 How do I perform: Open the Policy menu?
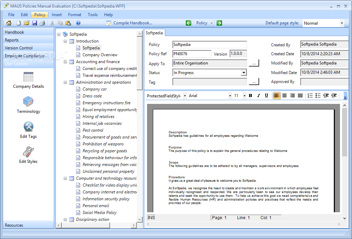click(x=40, y=15)
